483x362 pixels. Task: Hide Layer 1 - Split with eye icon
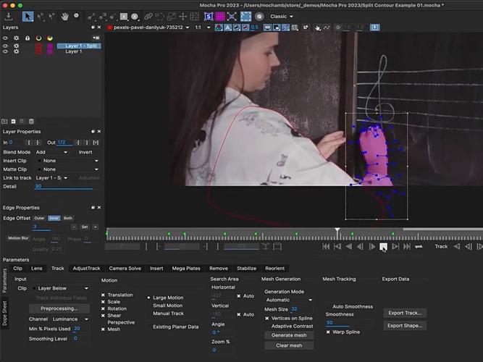point(5,46)
